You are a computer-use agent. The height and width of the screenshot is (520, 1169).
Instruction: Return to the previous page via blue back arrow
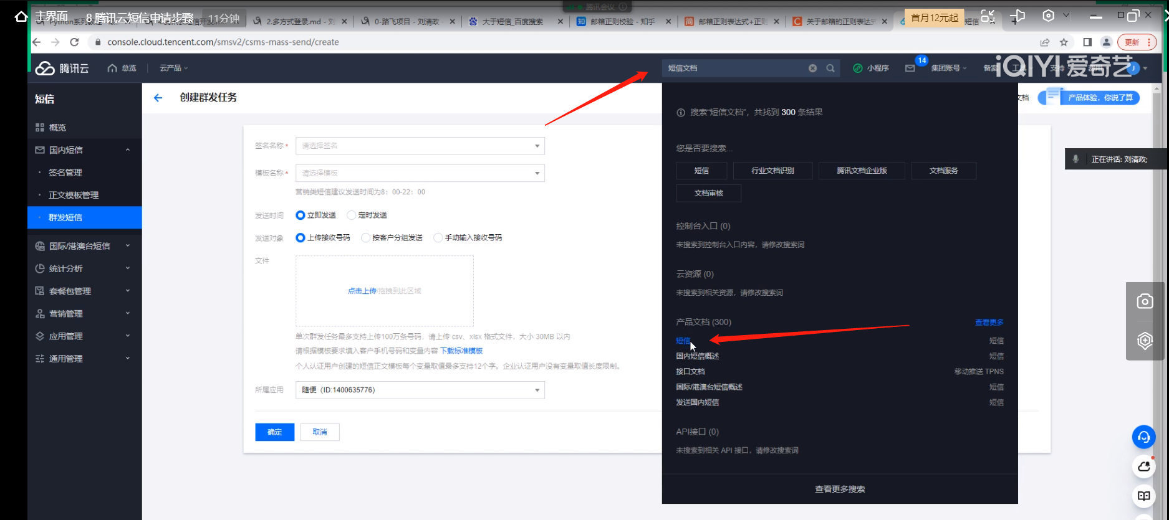(x=158, y=98)
